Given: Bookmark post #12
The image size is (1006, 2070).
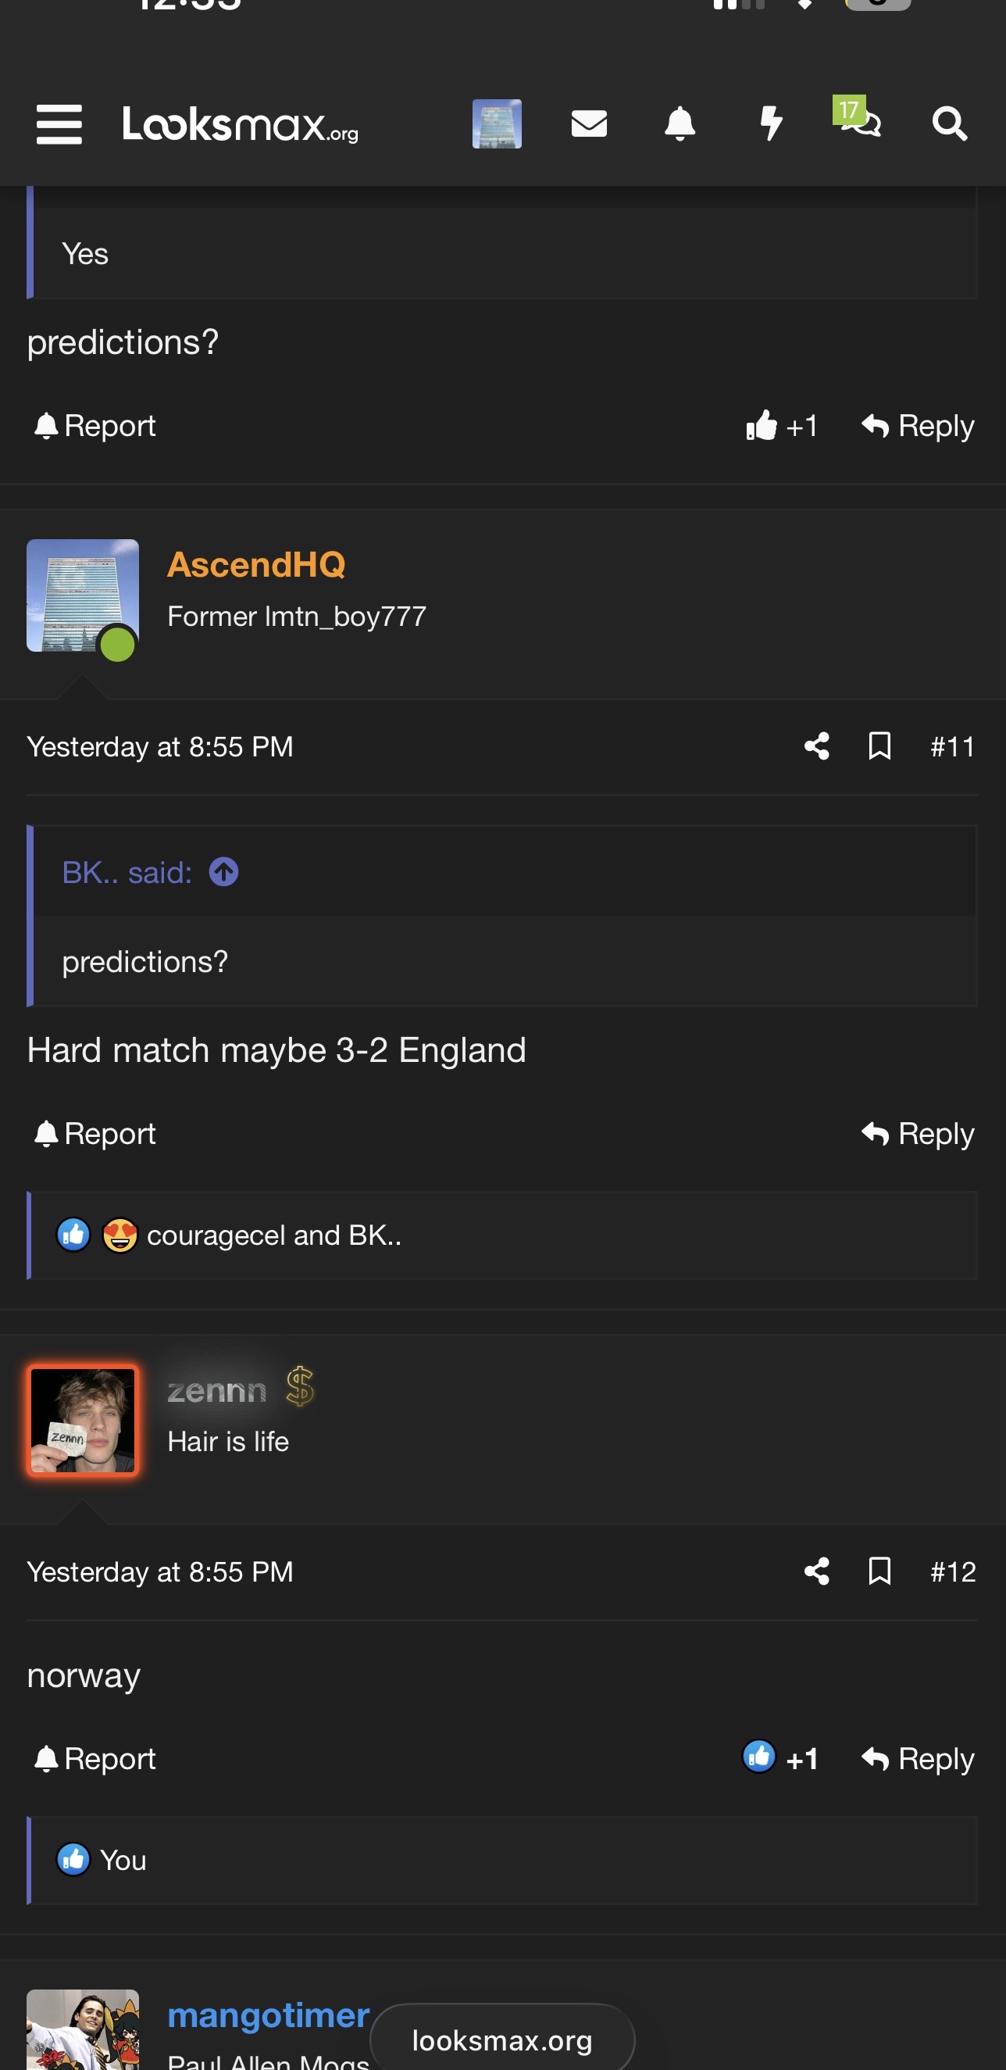Looking at the screenshot, I should (879, 1570).
